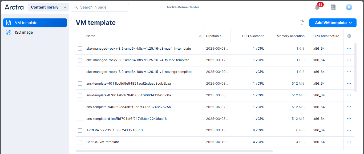Open the task list icon in header
Viewport: 364px width, 154px height.
pos(333,7)
